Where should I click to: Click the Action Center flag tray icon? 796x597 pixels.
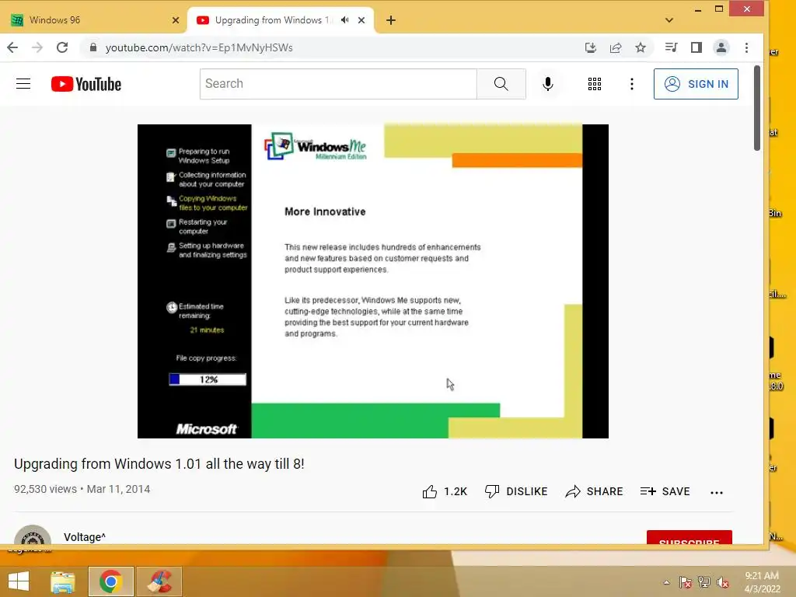[x=686, y=582]
